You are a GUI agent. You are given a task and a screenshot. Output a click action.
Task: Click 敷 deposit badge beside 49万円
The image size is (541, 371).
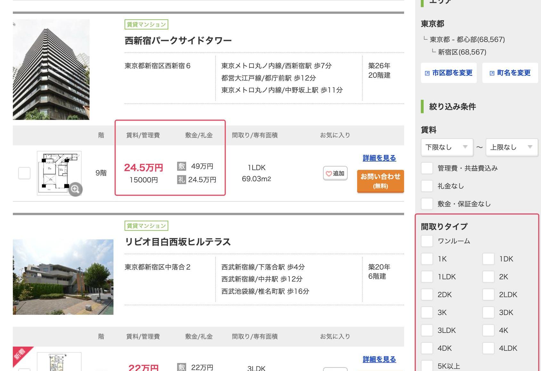tap(182, 166)
